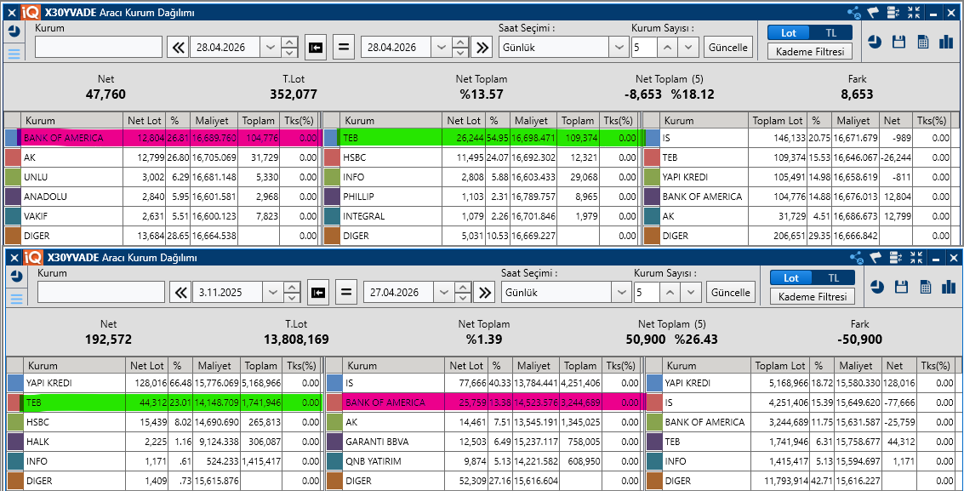Viewport: 964px width, 491px height.
Task: Open the 27.04.2026 end date dropdown in bottom window
Action: click(x=442, y=293)
